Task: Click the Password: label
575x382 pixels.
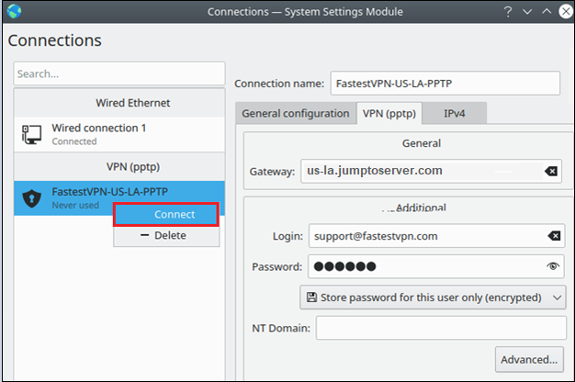Action: click(x=276, y=267)
